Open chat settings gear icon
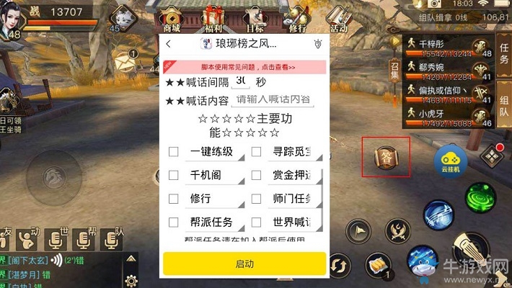This screenshot has height=288, width=512. (x=131, y=281)
